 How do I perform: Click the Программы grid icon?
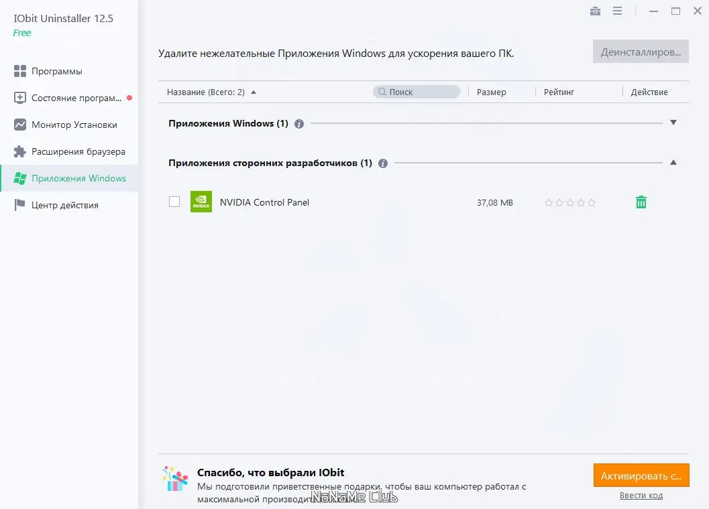pos(20,71)
